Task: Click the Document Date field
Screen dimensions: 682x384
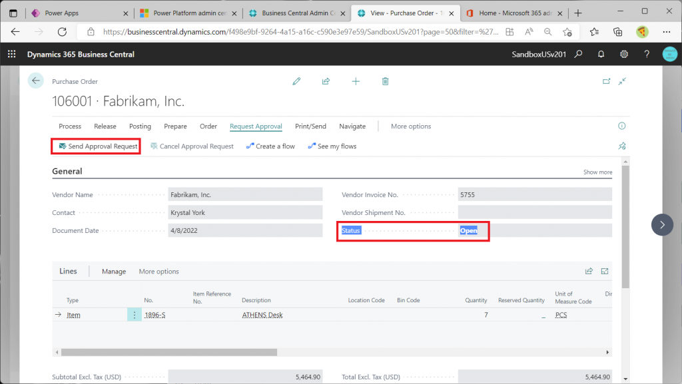Action: click(245, 230)
